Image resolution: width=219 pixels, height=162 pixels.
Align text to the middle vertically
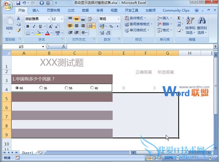76,19
